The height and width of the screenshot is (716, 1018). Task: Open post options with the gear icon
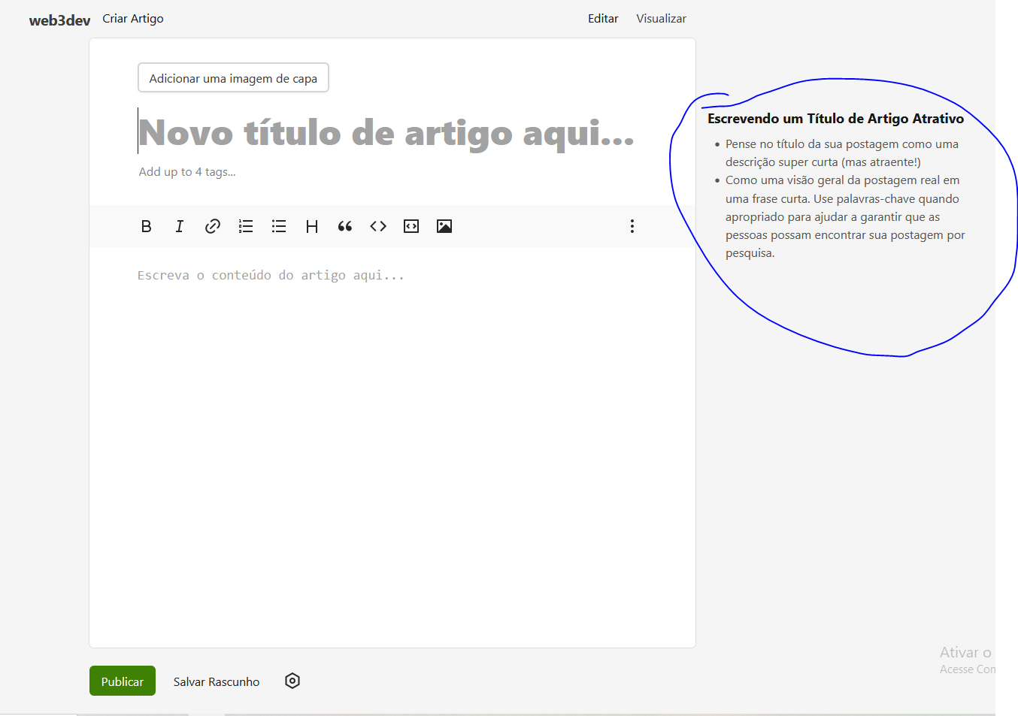292,681
